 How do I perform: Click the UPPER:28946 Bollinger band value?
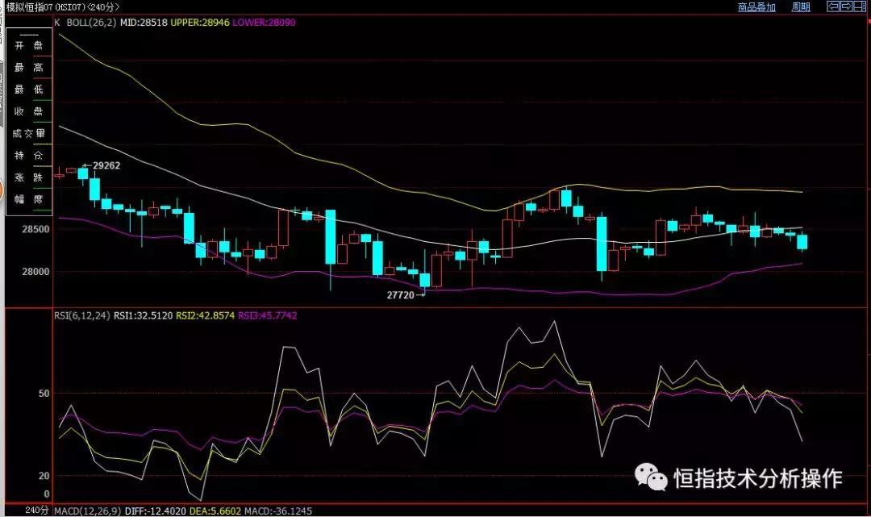(198, 23)
